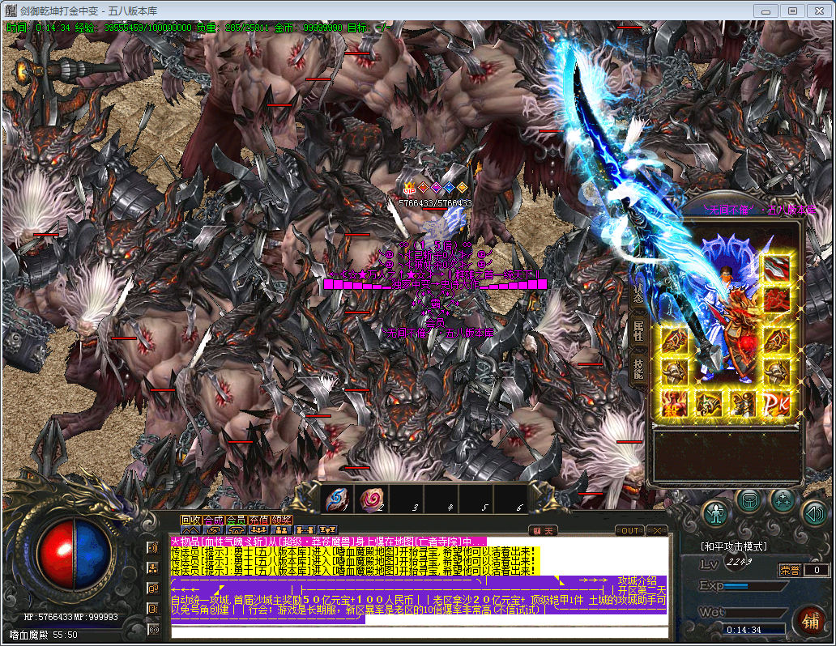Select the left-side horned helmet slot
The width and height of the screenshot is (836, 646).
pyautogui.click(x=675, y=372)
